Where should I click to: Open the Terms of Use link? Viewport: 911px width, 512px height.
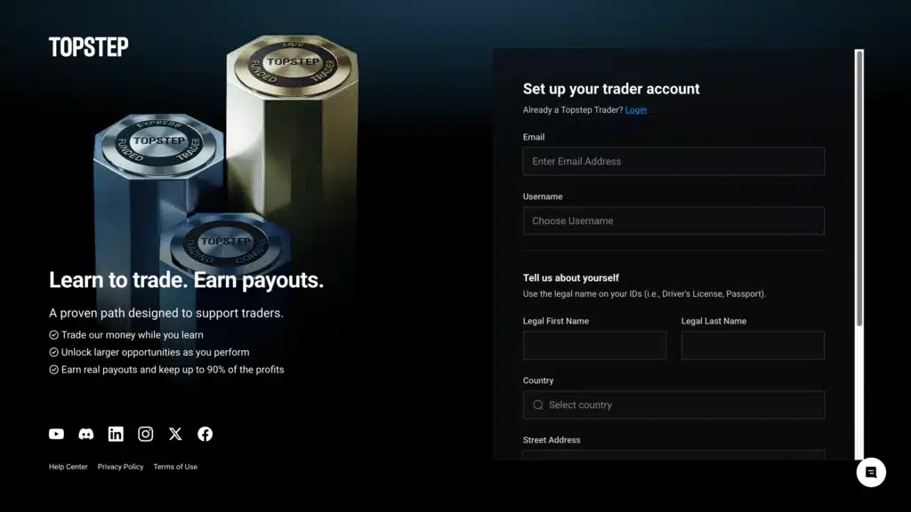[x=175, y=467]
